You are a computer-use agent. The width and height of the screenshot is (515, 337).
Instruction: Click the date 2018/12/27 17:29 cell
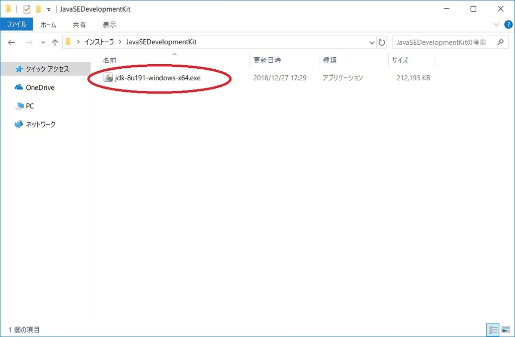tap(280, 78)
